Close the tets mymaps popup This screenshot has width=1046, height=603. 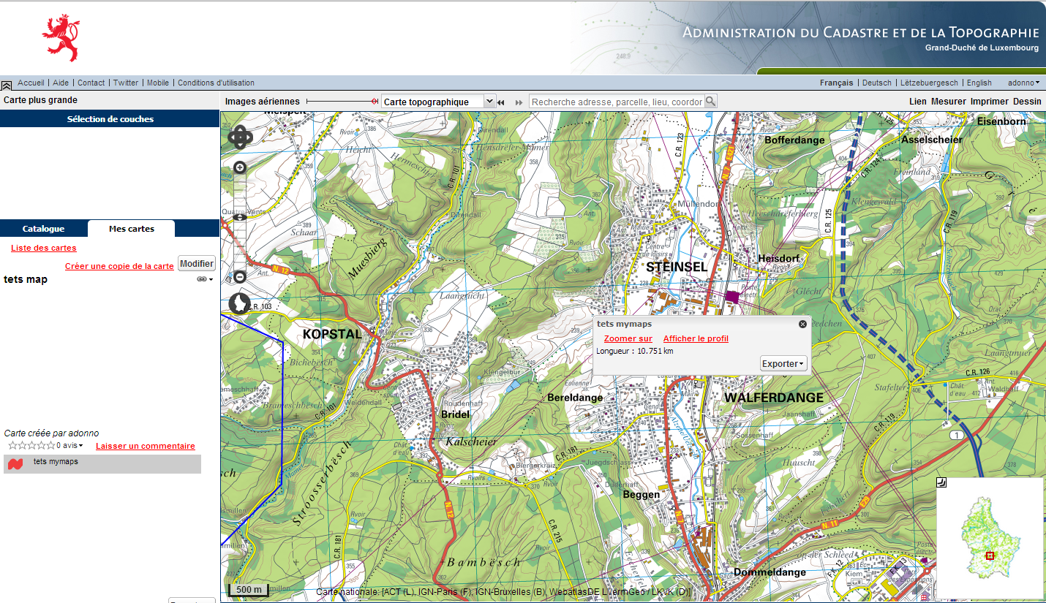click(x=802, y=324)
